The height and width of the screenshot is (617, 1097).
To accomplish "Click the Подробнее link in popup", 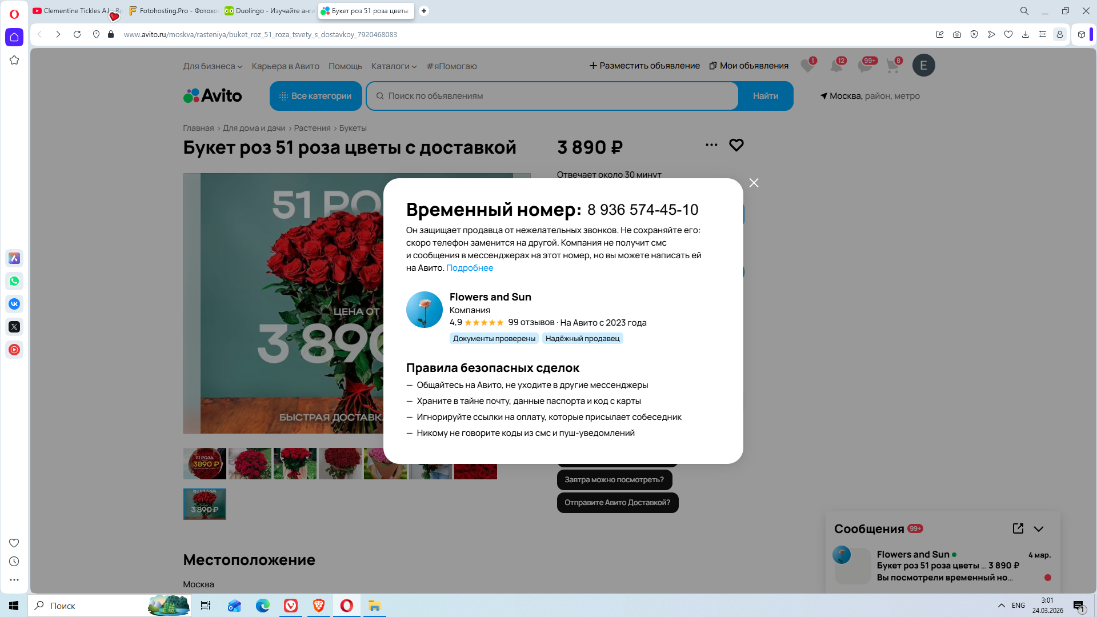I will coord(469,268).
